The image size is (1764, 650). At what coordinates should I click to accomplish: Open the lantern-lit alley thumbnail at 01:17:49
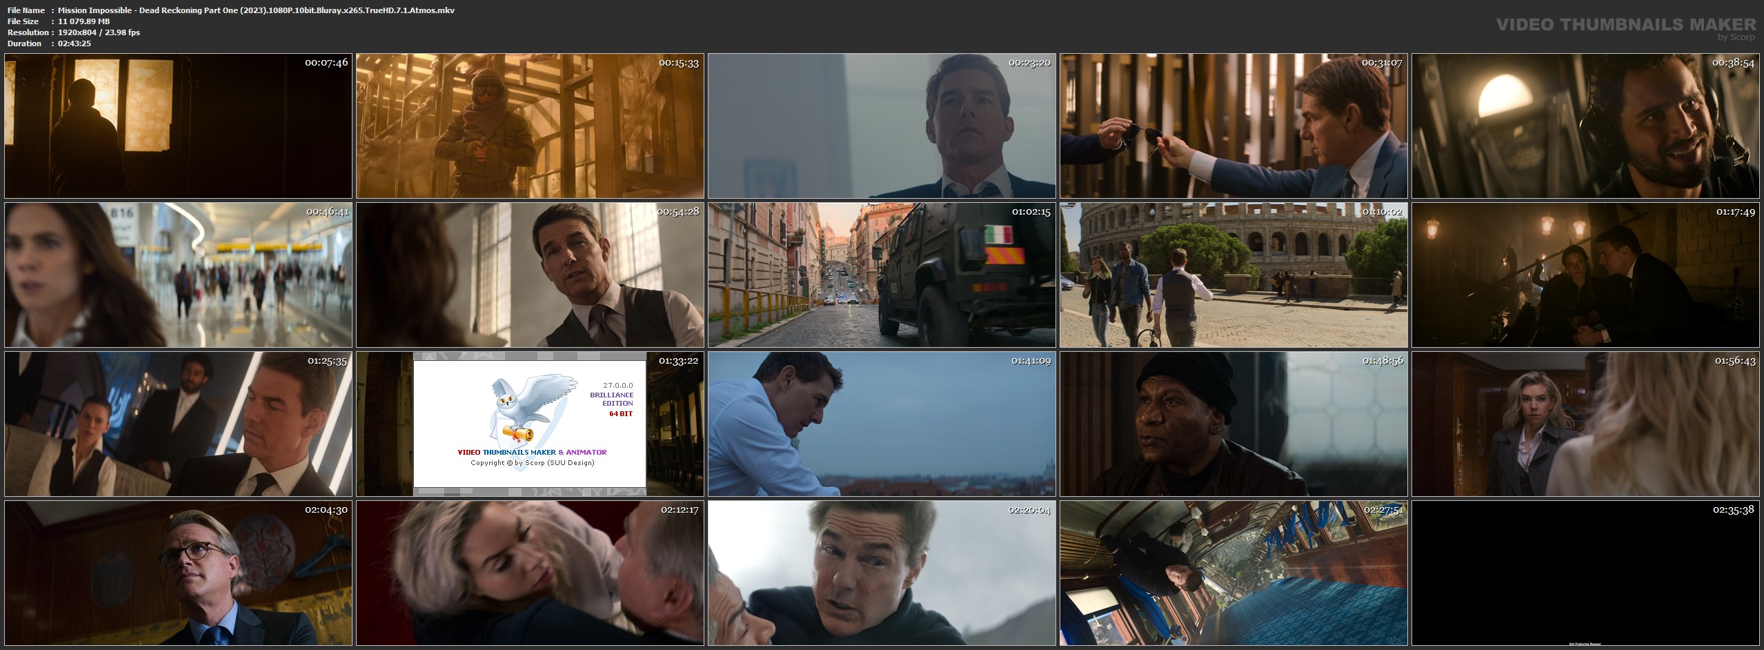click(x=1585, y=275)
